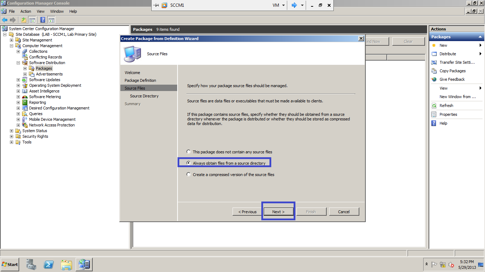Open the Action menu

click(26, 11)
